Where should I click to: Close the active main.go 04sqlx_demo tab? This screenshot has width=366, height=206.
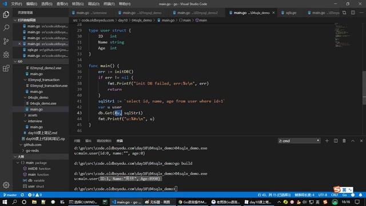(x=273, y=13)
